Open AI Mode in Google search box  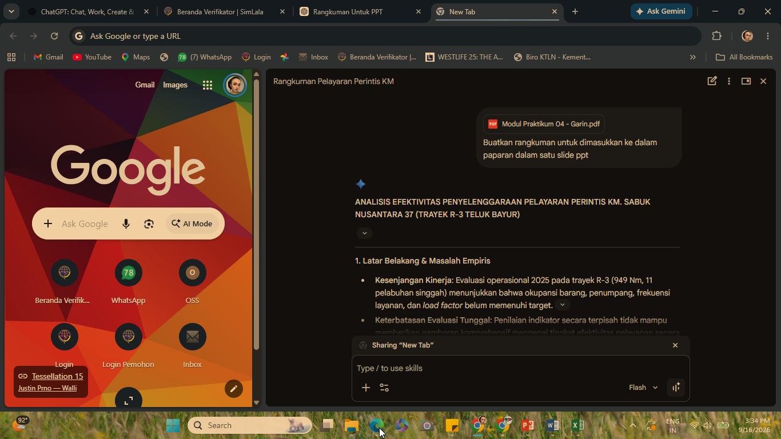pyautogui.click(x=192, y=224)
